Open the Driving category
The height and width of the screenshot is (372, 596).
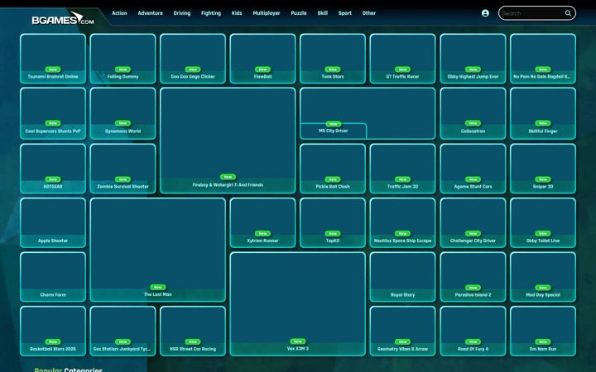pos(181,13)
